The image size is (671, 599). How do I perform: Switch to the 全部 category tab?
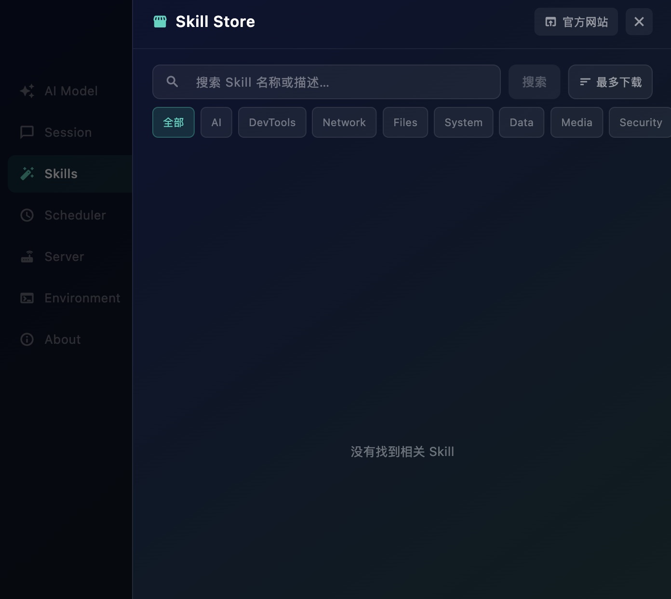coord(173,122)
